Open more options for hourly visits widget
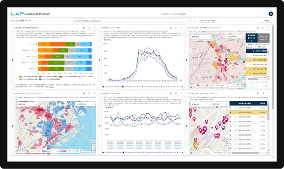Screen dimensions: 284x169 tap(181, 28)
